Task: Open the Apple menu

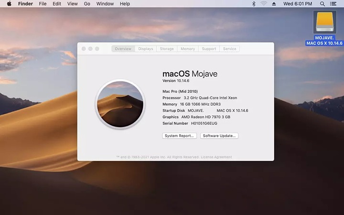Action: [9, 4]
